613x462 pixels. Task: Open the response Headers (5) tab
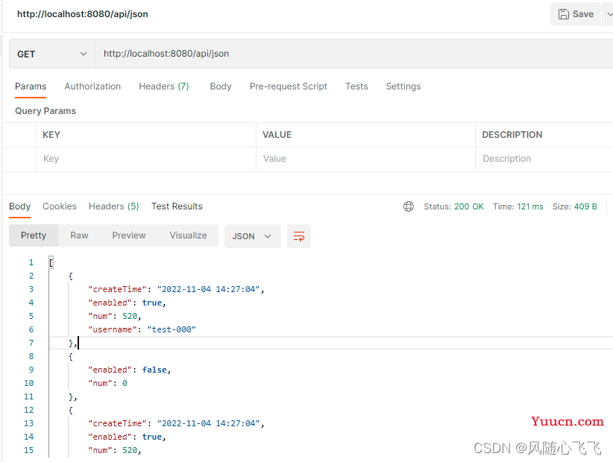tap(114, 206)
